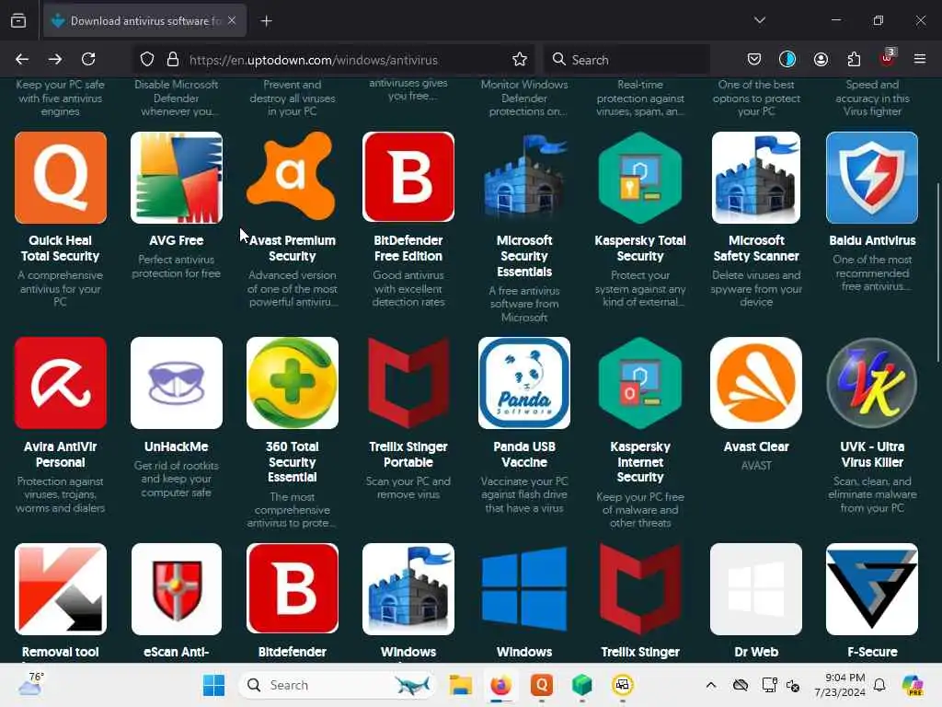Close the Download antivirus software tab
The height and width of the screenshot is (707, 942).
tap(232, 20)
